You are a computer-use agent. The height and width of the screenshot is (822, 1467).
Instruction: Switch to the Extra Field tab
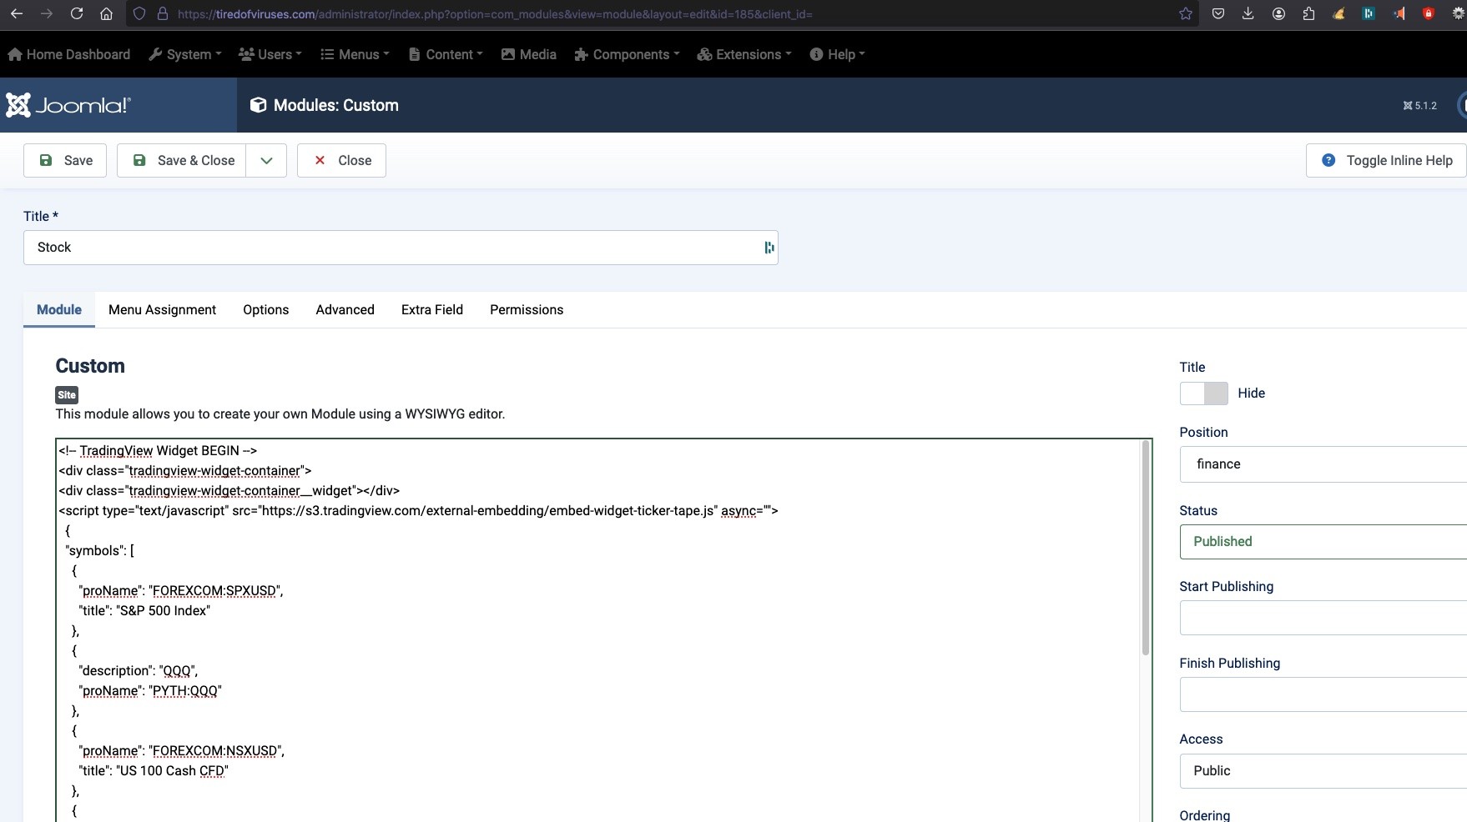pos(432,310)
